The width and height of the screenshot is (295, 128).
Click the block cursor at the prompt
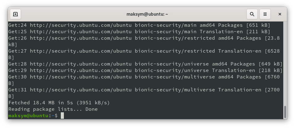tap(62, 116)
